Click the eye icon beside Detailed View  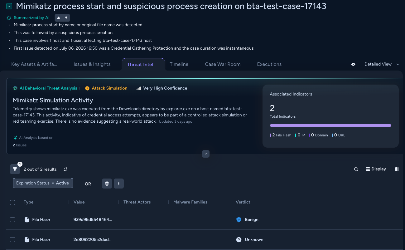click(x=353, y=64)
